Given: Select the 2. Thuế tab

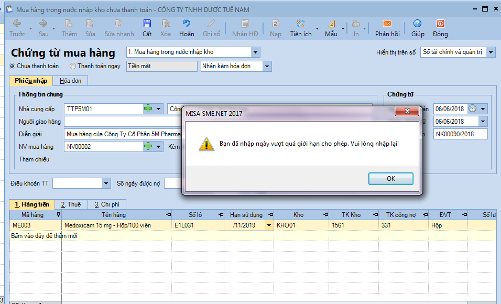Looking at the screenshot, I should pyautogui.click(x=71, y=204).
